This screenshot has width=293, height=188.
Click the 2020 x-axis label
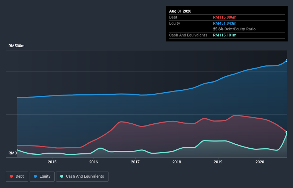(x=260, y=162)
